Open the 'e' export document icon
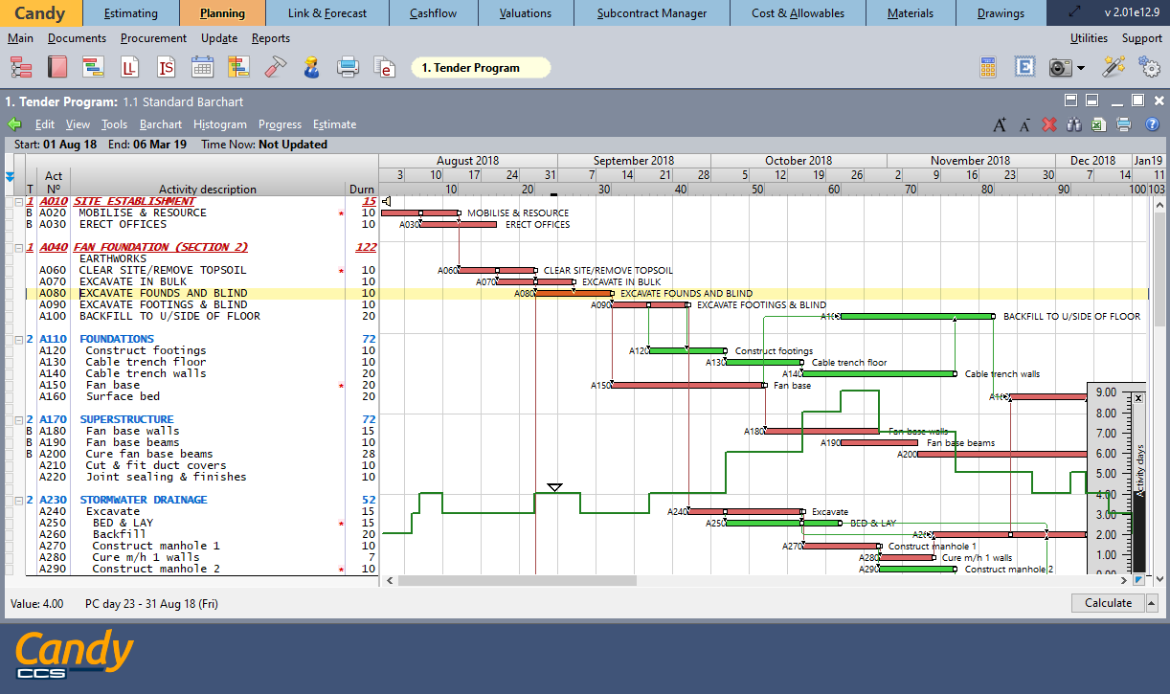1170x694 pixels. click(x=385, y=67)
